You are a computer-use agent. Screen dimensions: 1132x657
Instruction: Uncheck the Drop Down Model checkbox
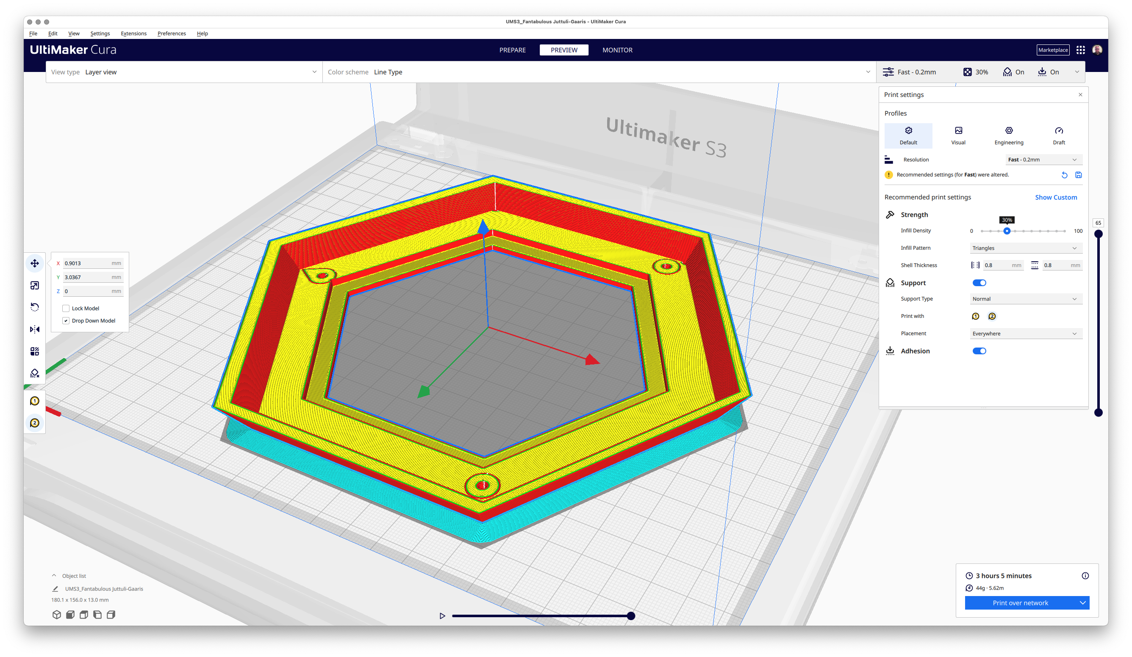[66, 321]
